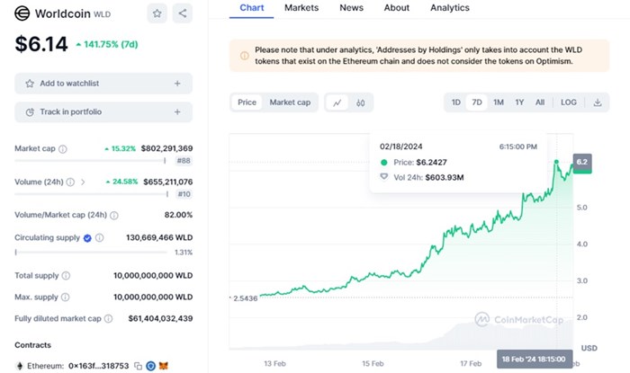The height and width of the screenshot is (373, 630).
Task: Select the line chart view icon
Action: coord(337,102)
